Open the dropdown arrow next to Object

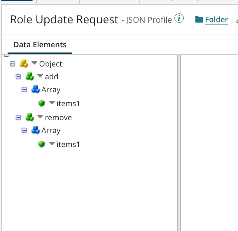pos(35,63)
